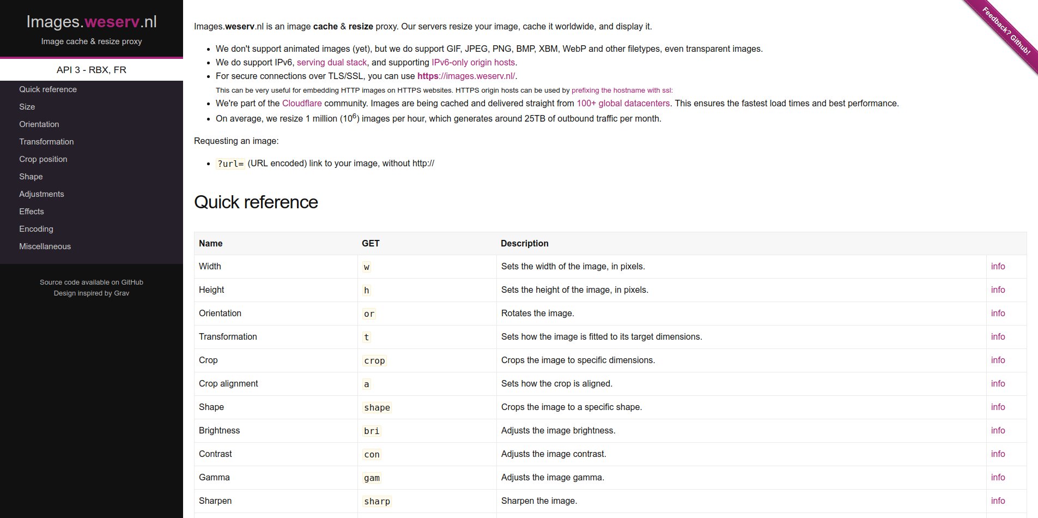Click the 'sharp' GET parameter code
The width and height of the screenshot is (1038, 518).
[x=377, y=502]
